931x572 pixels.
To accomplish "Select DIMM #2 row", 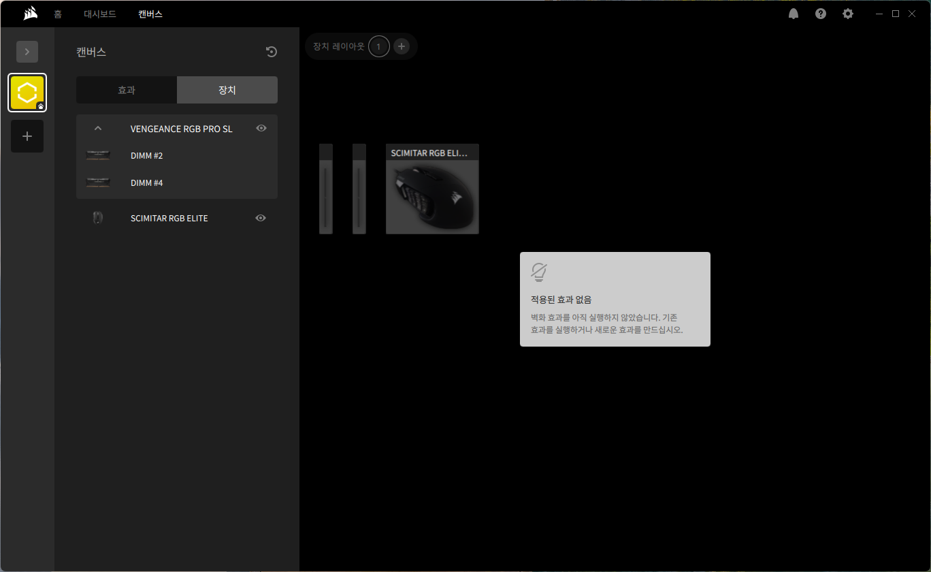I will [177, 155].
